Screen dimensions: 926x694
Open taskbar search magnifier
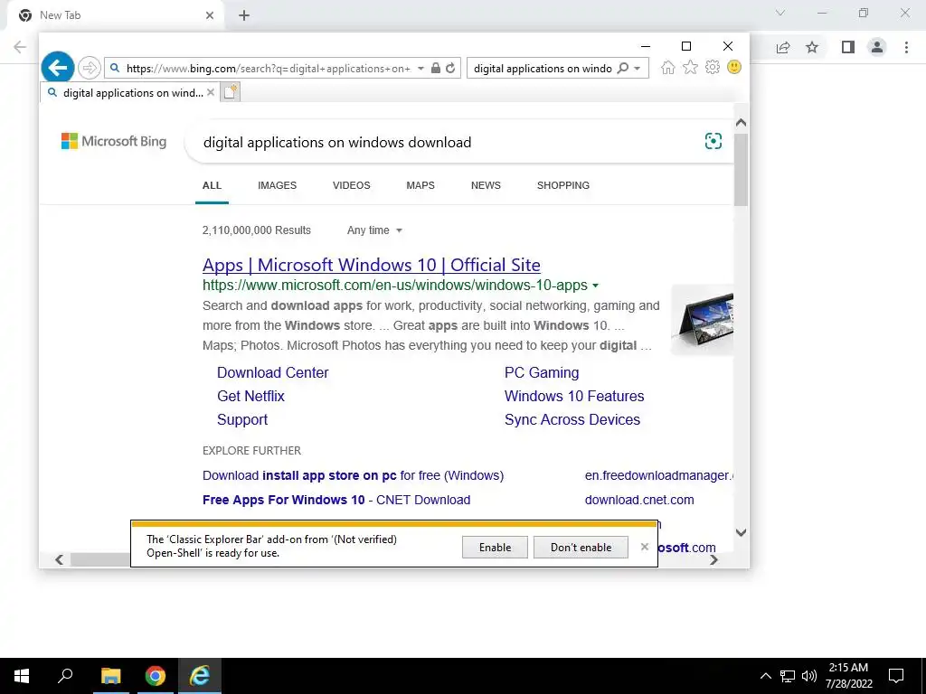[65, 676]
